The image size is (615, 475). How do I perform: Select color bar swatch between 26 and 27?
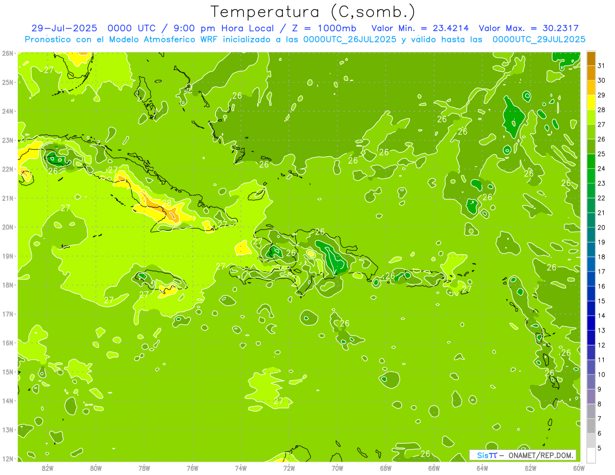point(591,132)
